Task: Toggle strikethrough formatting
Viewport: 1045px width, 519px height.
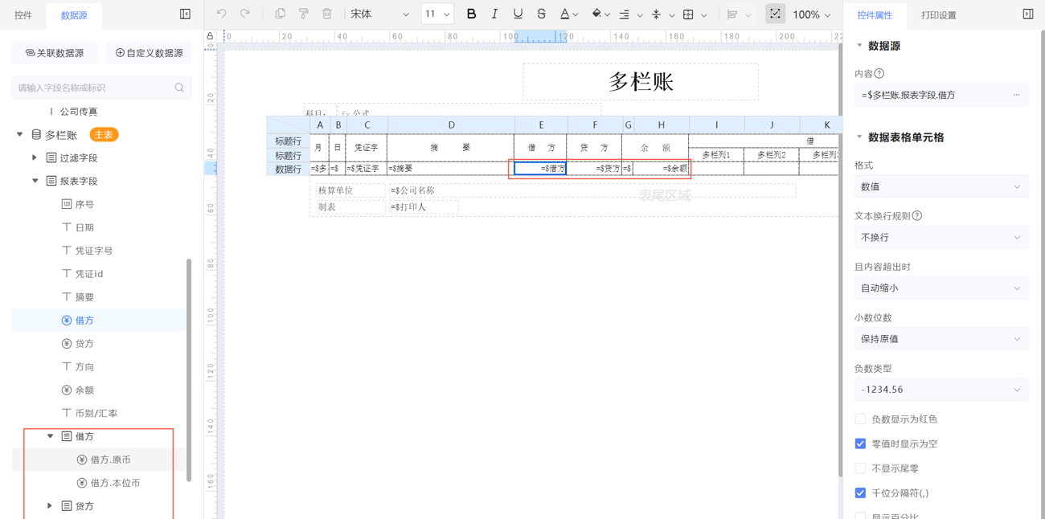Action: [x=541, y=14]
